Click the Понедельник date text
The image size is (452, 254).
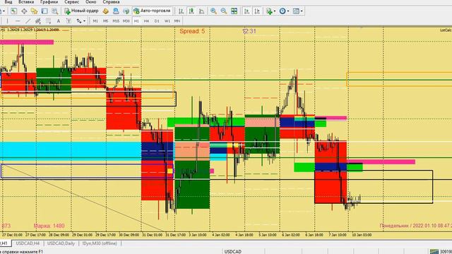pyautogui.click(x=416, y=226)
